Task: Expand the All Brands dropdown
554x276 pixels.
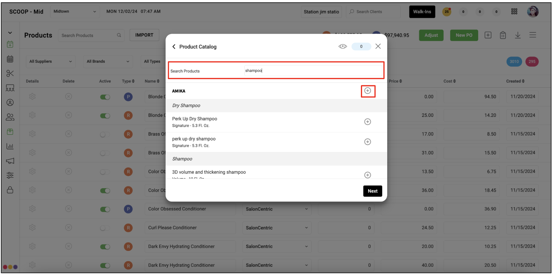Action: point(108,61)
